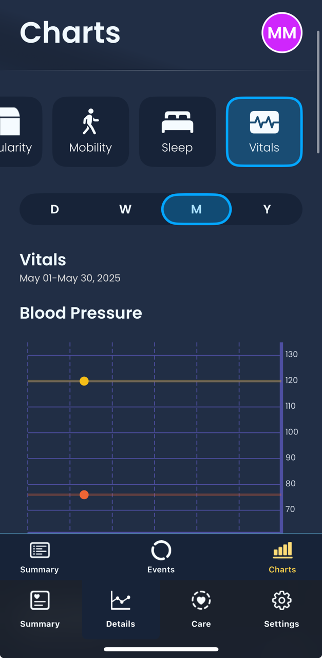Select the yellow systolic data point
Screen dimensions: 322x658
(84, 381)
